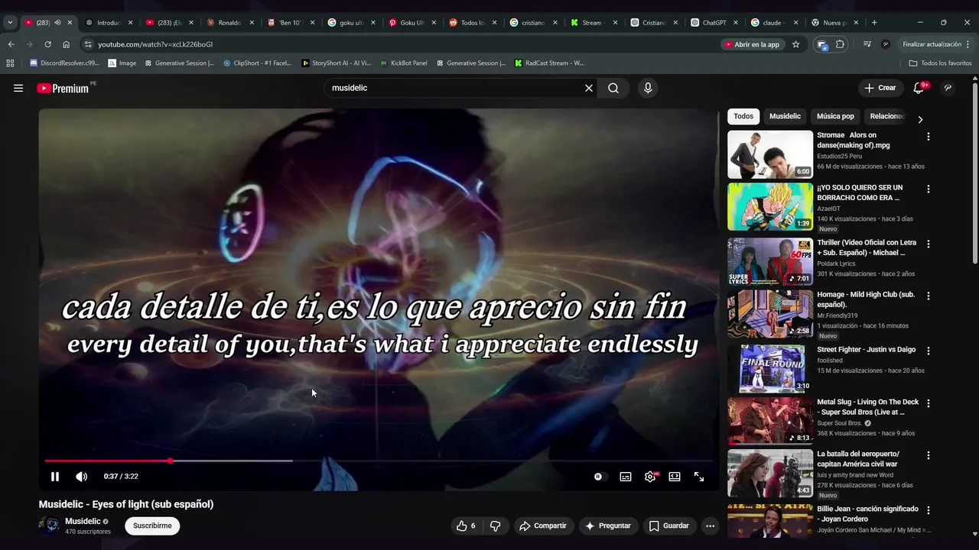This screenshot has width=979, height=550.
Task: Open KickBot Panel bookmark
Action: pos(403,63)
